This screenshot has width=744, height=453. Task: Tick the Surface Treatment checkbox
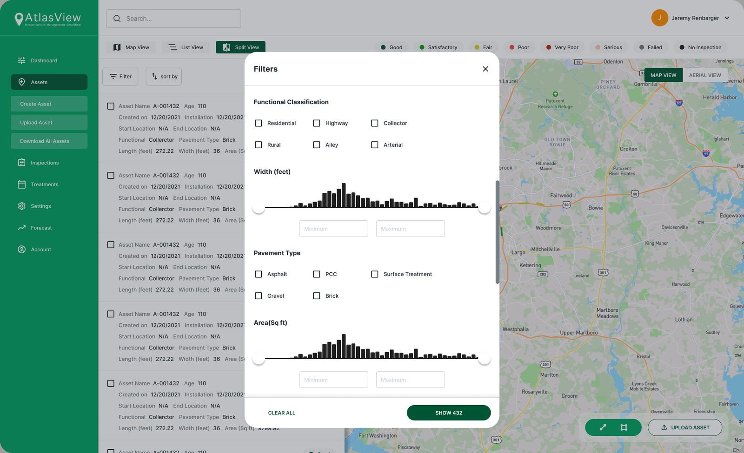click(375, 274)
